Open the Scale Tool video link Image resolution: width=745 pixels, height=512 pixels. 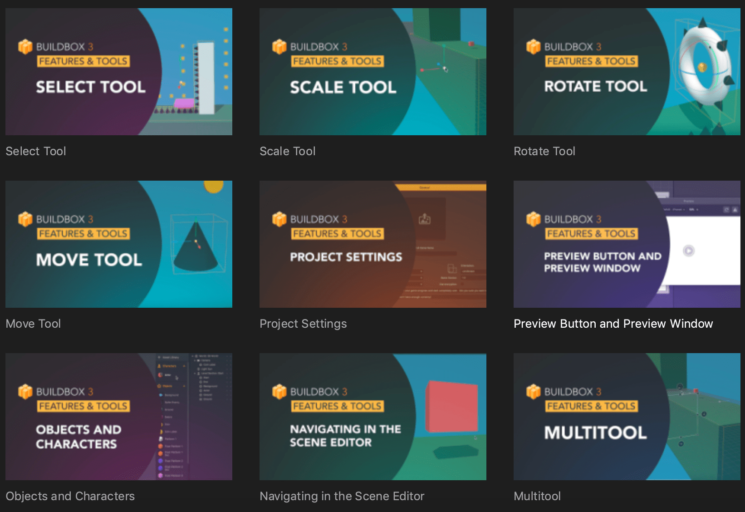pos(287,151)
